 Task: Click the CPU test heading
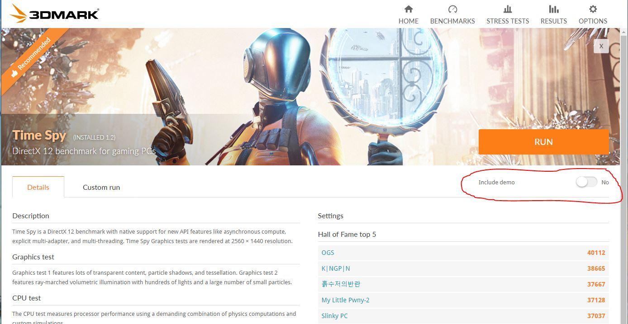click(x=27, y=298)
